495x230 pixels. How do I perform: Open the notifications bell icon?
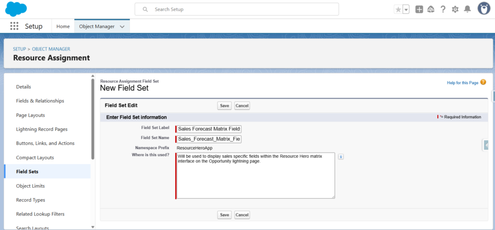(467, 9)
